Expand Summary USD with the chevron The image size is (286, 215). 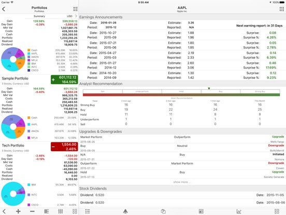point(76,16)
